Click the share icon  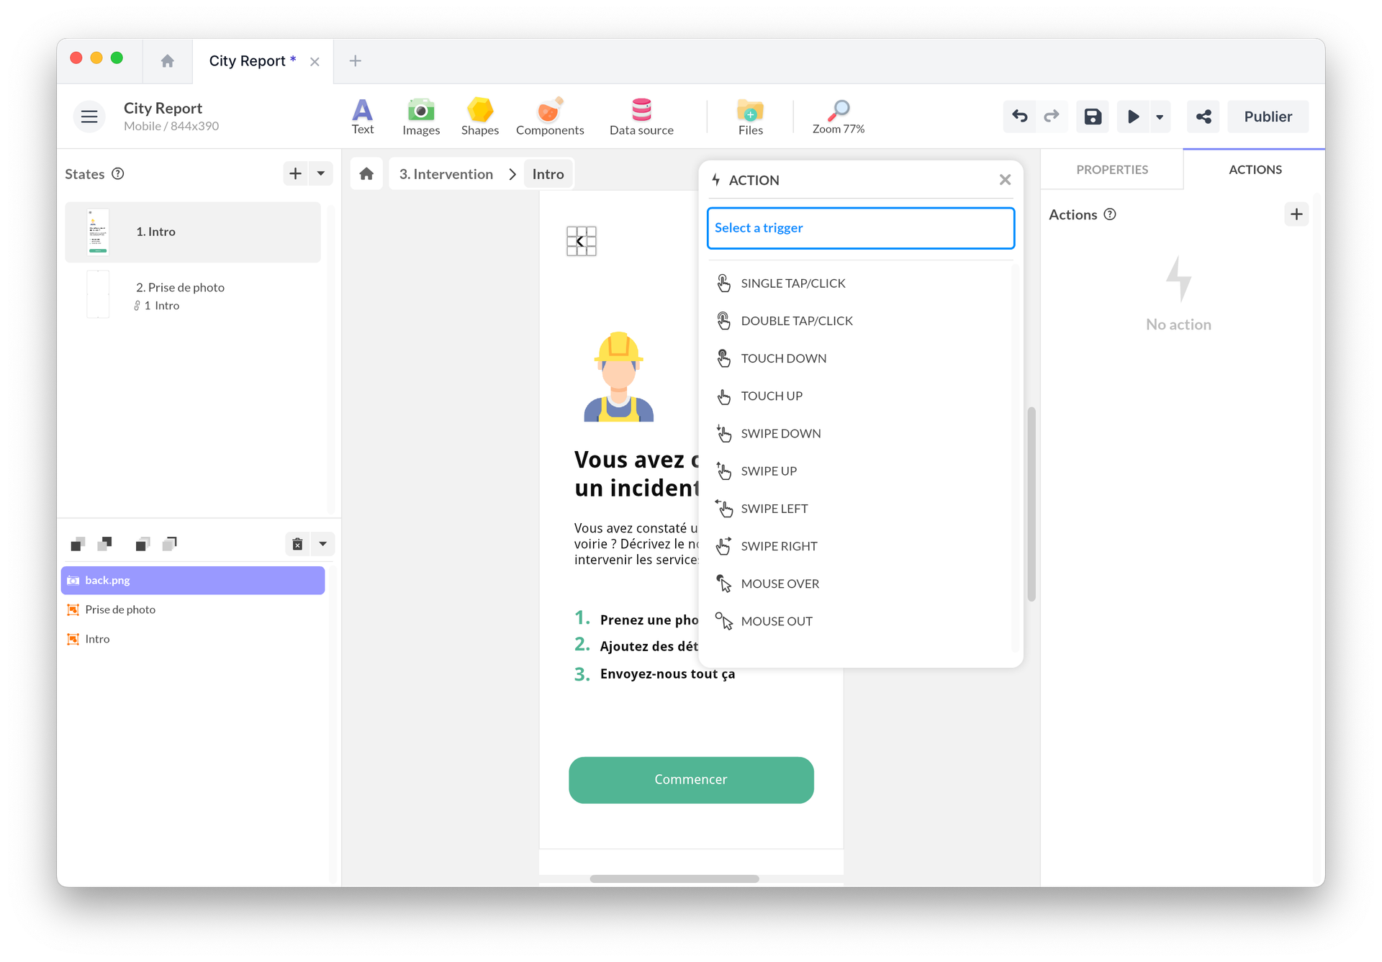[x=1203, y=117]
